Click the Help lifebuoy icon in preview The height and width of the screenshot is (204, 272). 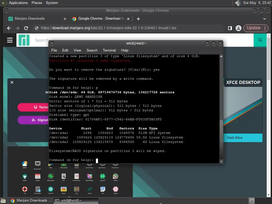(25, 189)
